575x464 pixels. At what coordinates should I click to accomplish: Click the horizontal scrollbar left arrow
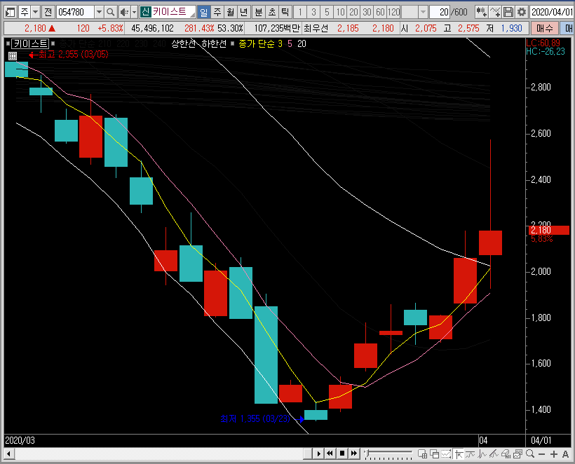[x=9, y=453]
